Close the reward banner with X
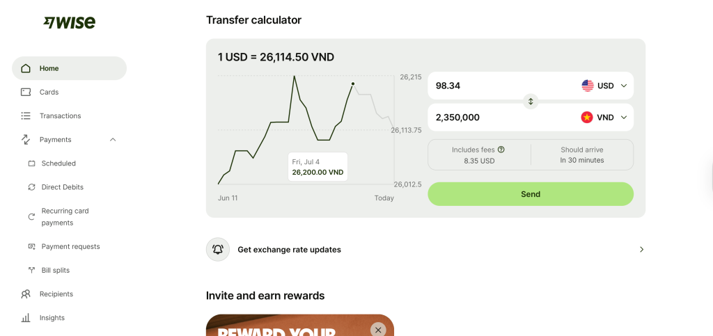The height and width of the screenshot is (336, 713). point(378,330)
